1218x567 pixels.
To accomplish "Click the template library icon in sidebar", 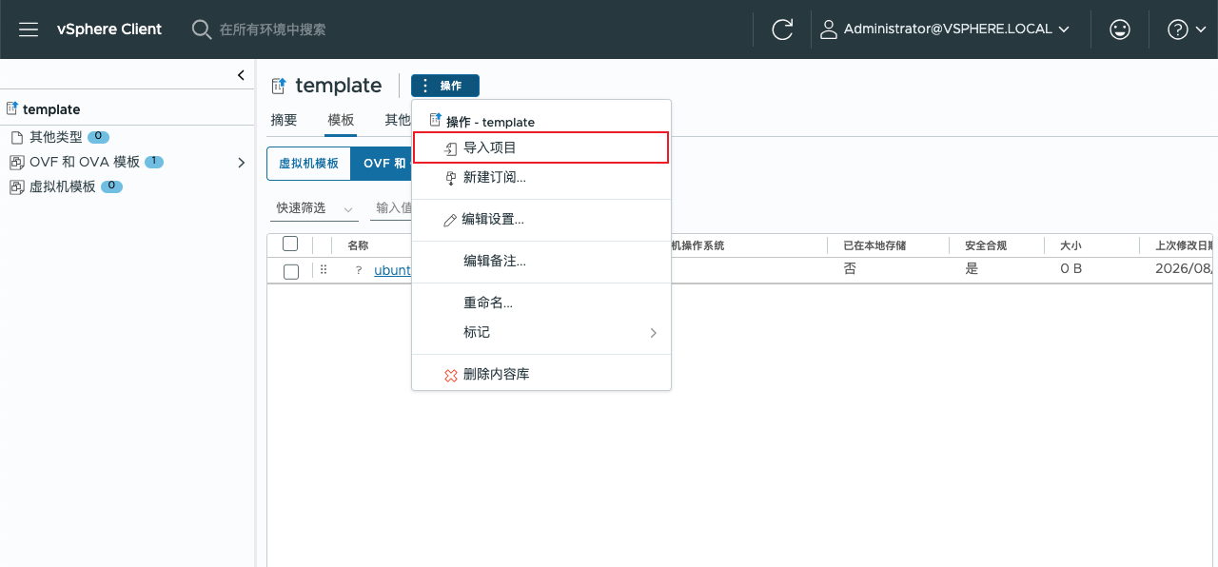I will (x=12, y=108).
